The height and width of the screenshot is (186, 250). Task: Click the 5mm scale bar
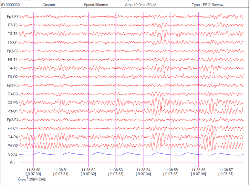(x=22, y=179)
